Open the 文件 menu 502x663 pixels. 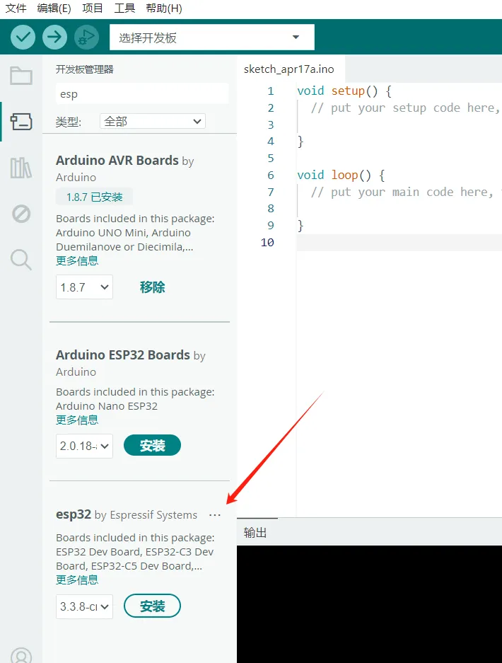[16, 8]
